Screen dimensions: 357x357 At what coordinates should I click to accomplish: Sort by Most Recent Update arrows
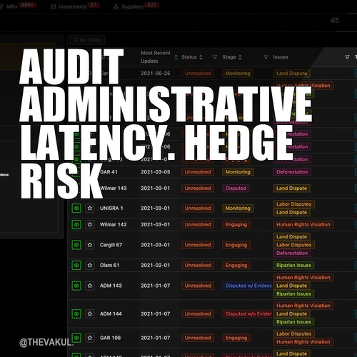[176, 57]
